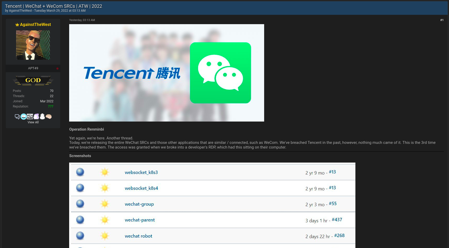
Task: Open the wechat robot project link
Action: pos(139,236)
